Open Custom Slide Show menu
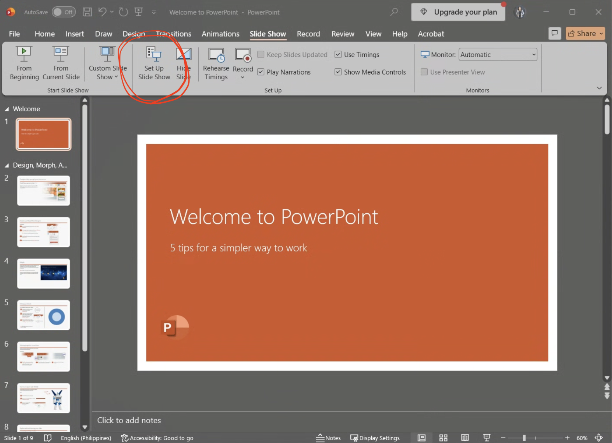The height and width of the screenshot is (443, 612). tap(108, 63)
